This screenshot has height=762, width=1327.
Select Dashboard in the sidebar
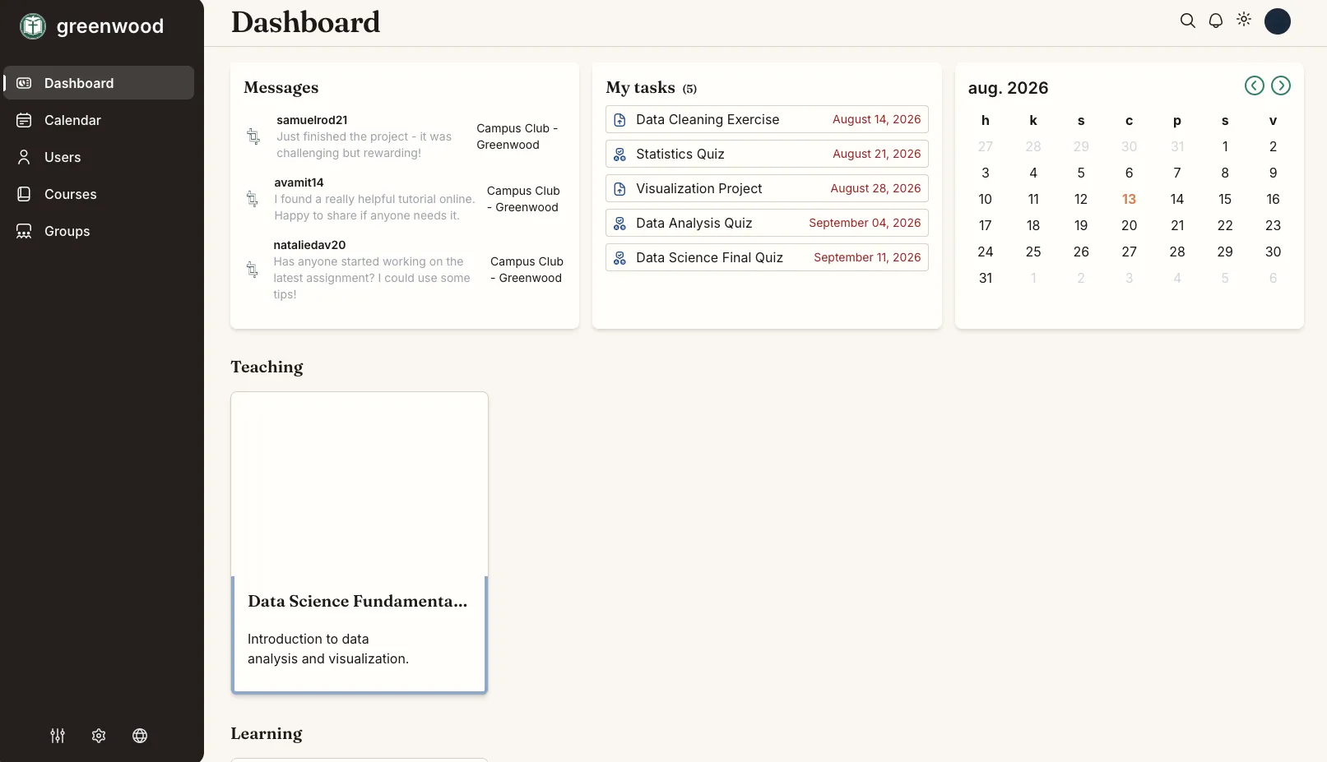(99, 83)
